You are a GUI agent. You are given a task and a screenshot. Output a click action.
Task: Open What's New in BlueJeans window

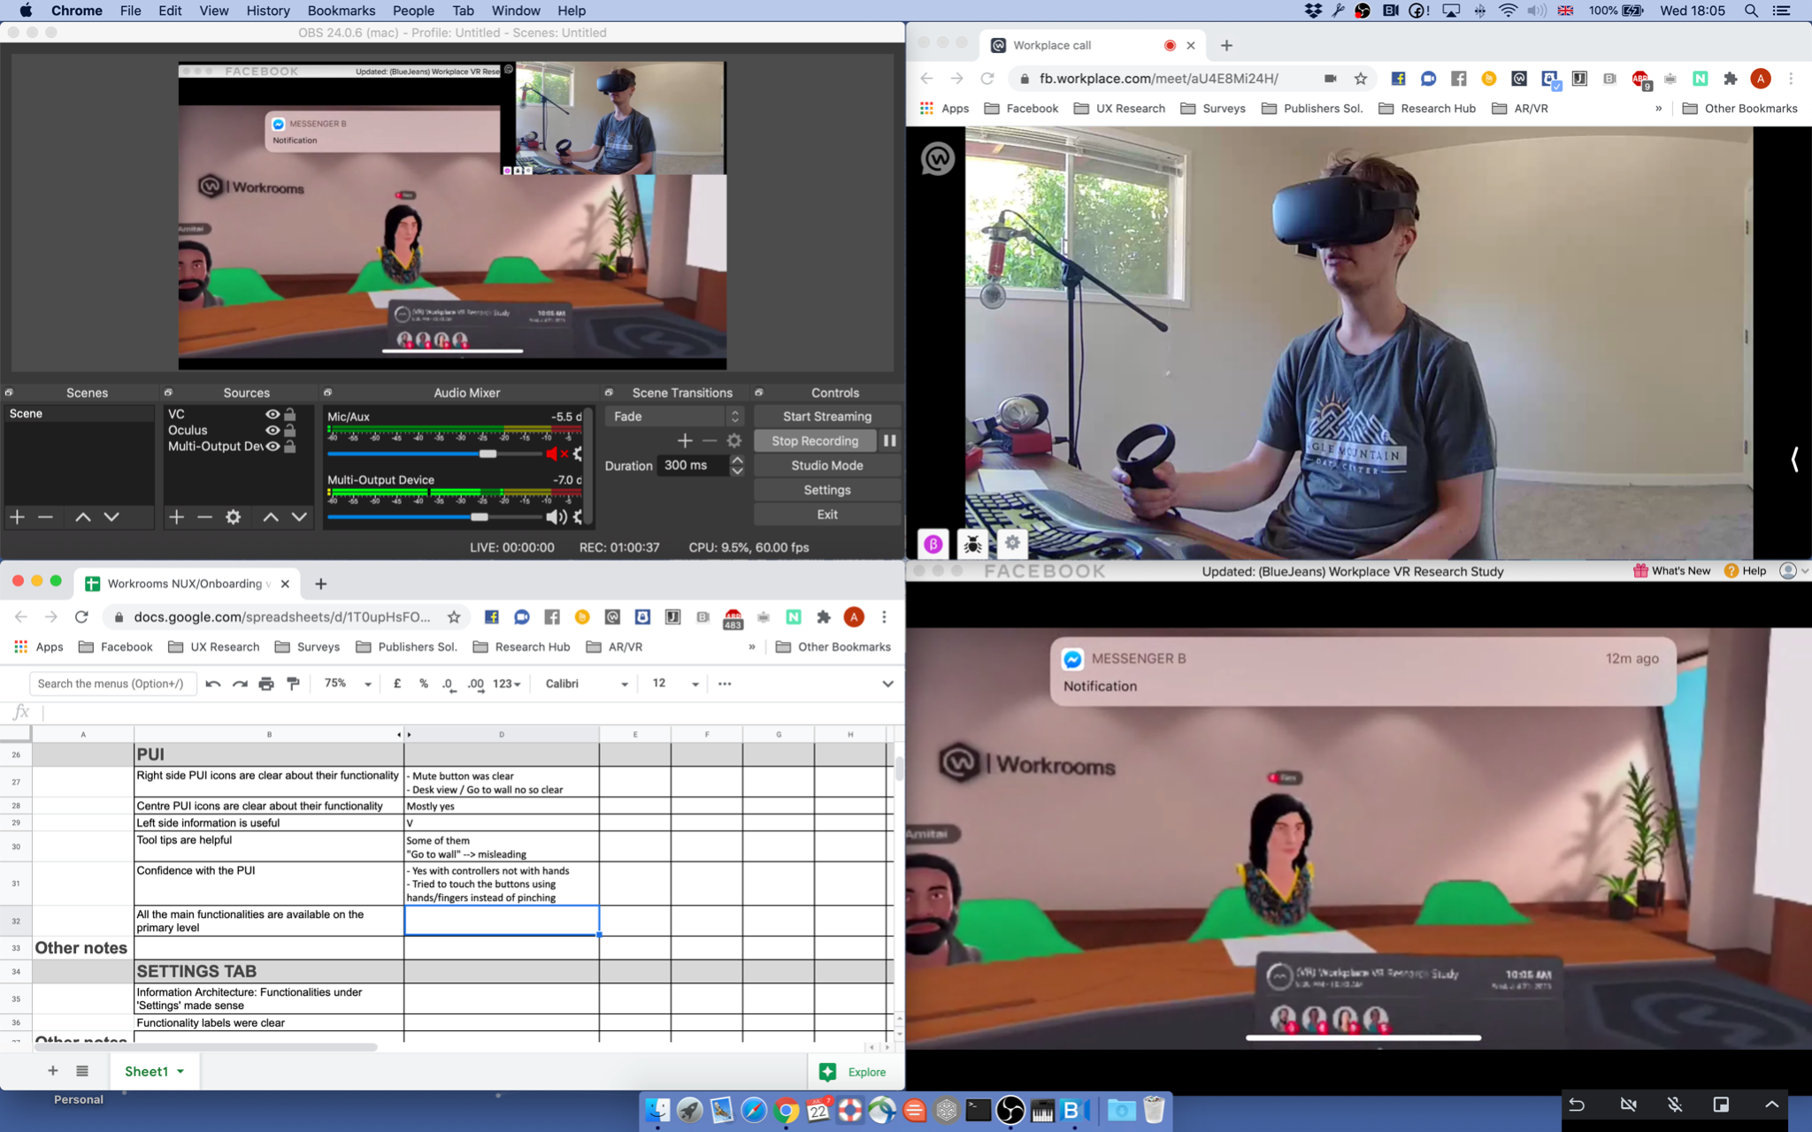[x=1671, y=570]
